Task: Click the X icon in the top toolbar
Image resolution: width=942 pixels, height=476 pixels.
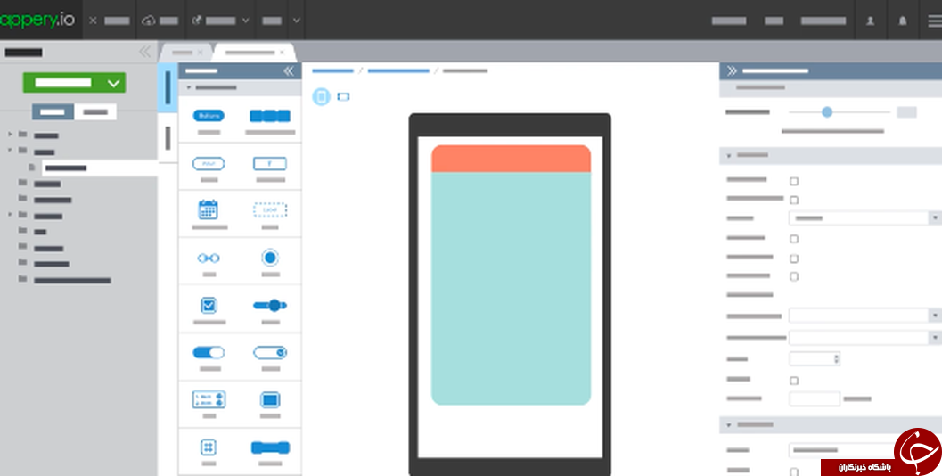Action: coord(93,21)
